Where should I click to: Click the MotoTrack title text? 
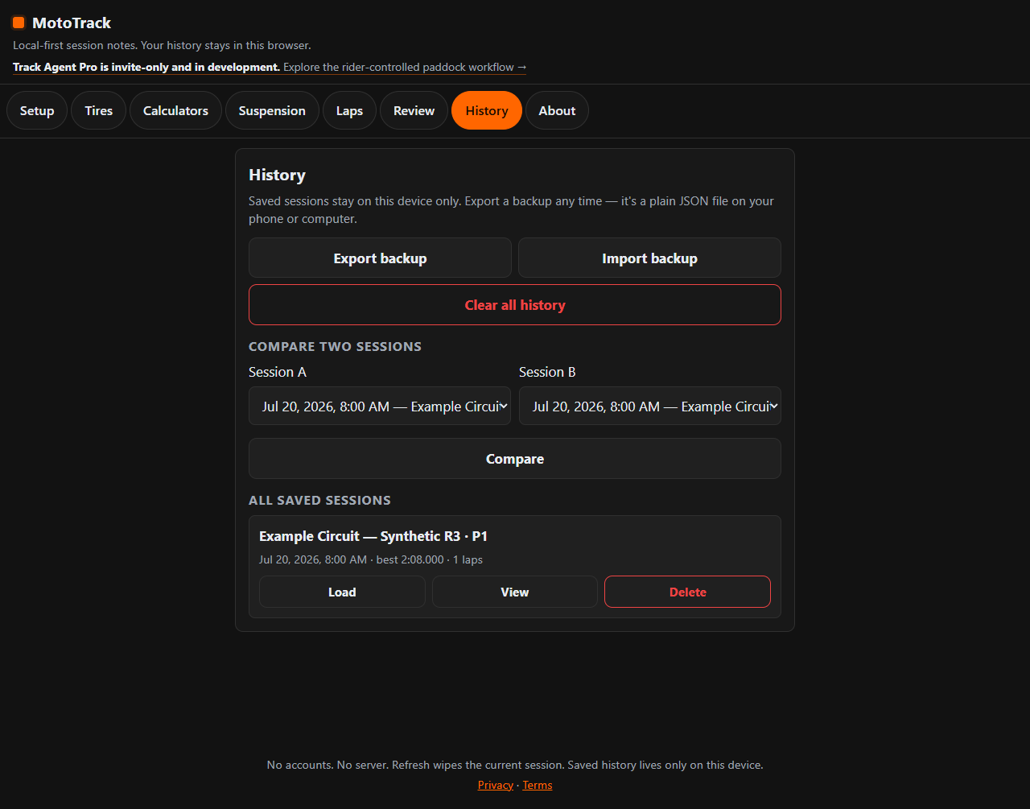point(72,23)
